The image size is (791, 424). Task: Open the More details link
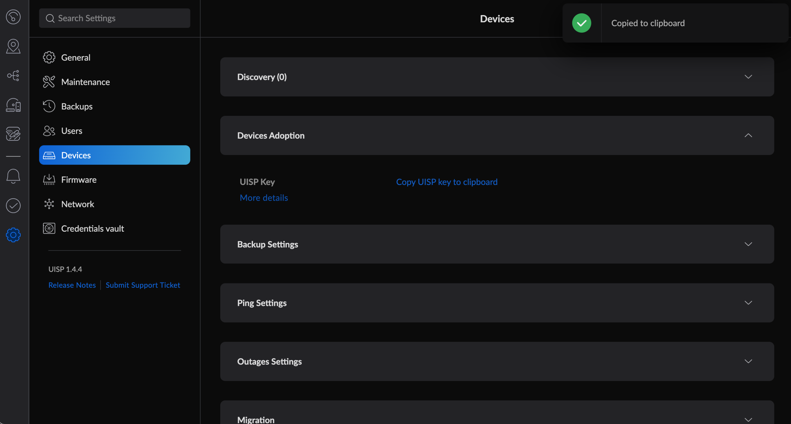tap(264, 198)
